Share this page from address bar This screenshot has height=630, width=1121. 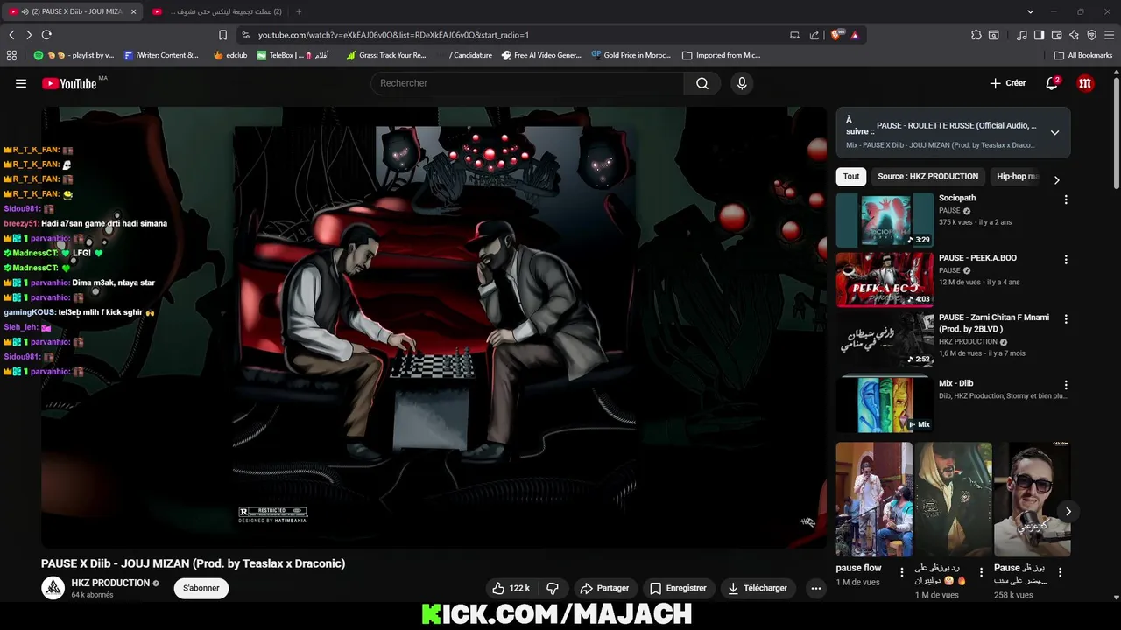coord(814,35)
